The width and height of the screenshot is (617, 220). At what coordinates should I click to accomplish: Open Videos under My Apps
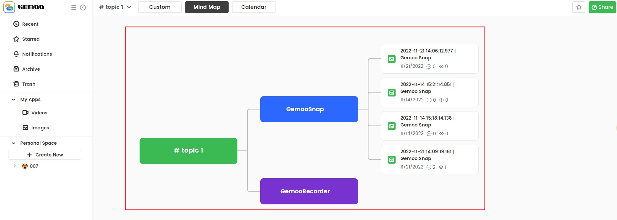[35, 113]
